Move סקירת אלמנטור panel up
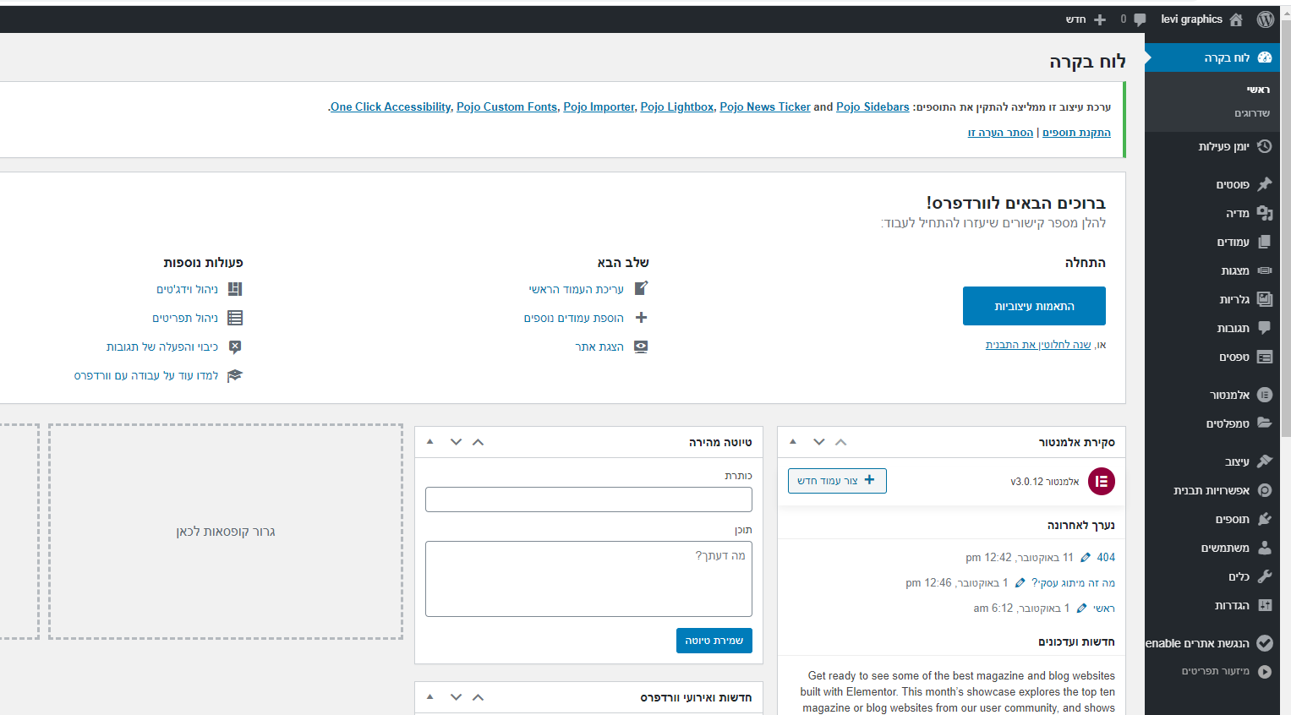Image resolution: width=1291 pixels, height=715 pixels. point(840,442)
